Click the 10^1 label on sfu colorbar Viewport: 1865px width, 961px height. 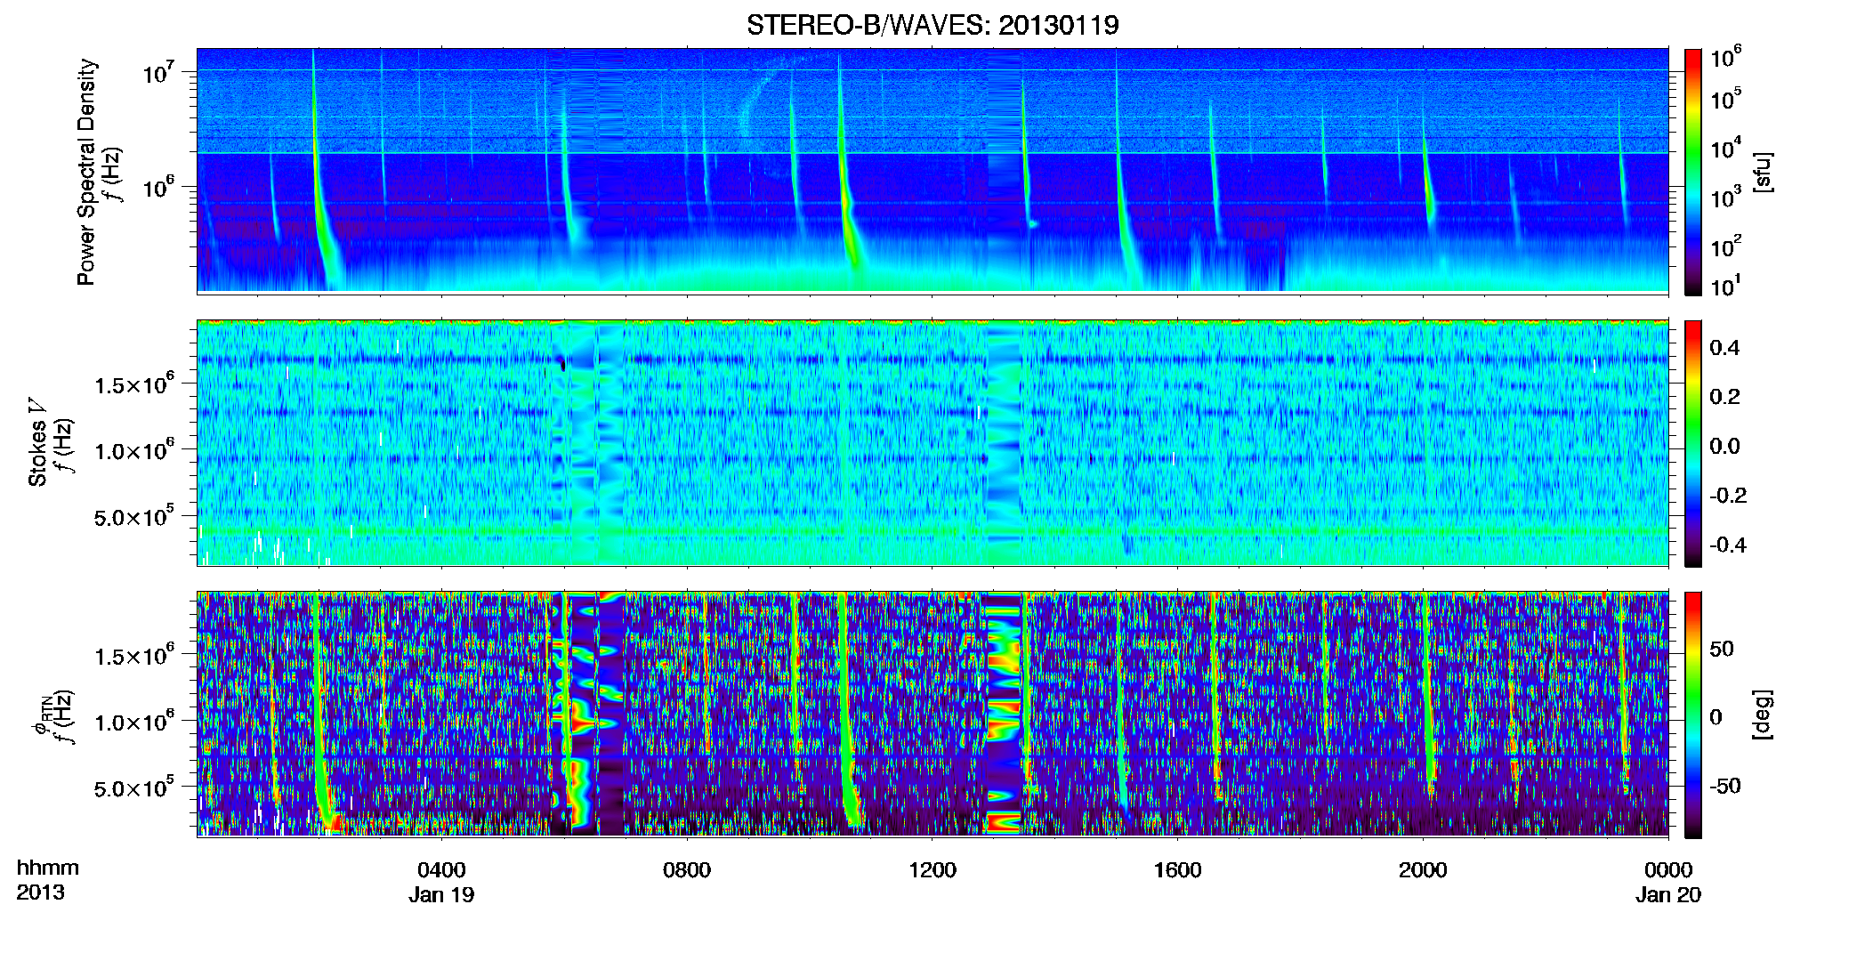(1726, 287)
